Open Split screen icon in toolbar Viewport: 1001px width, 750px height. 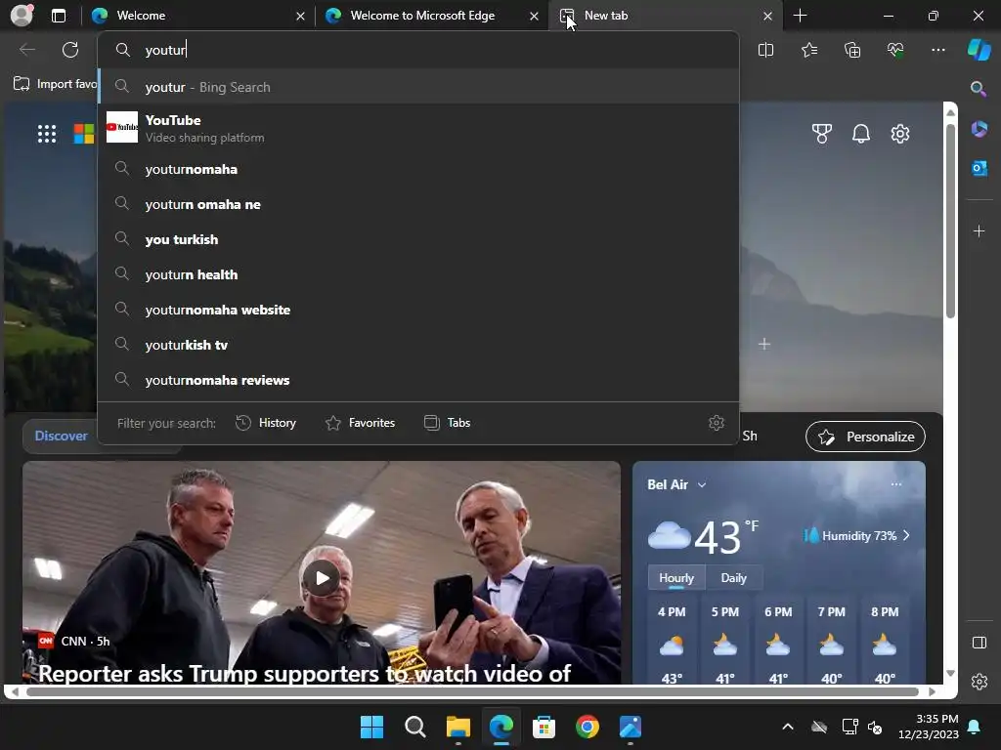click(x=765, y=50)
